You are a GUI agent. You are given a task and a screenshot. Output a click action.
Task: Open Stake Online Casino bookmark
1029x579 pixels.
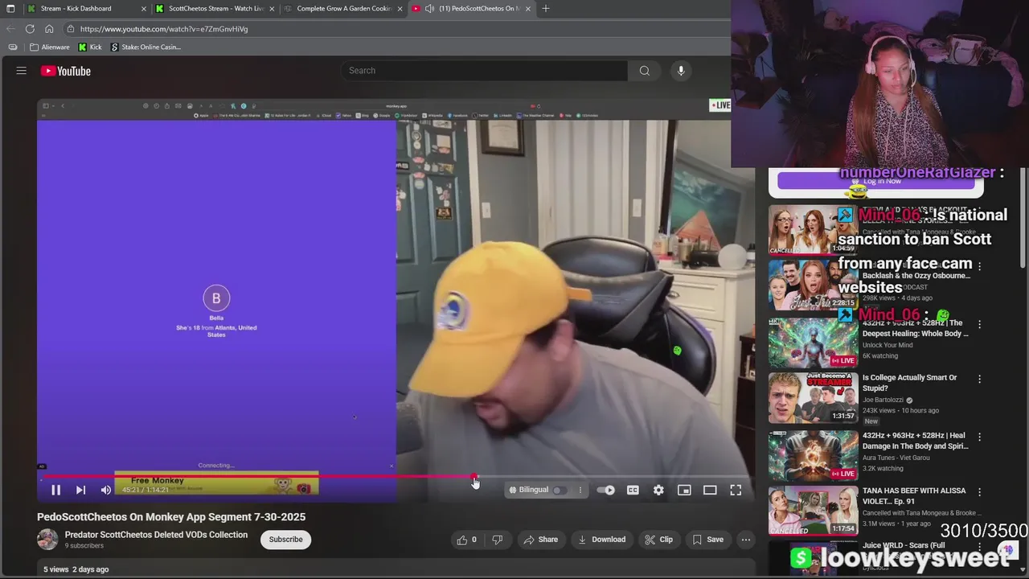[146, 47]
